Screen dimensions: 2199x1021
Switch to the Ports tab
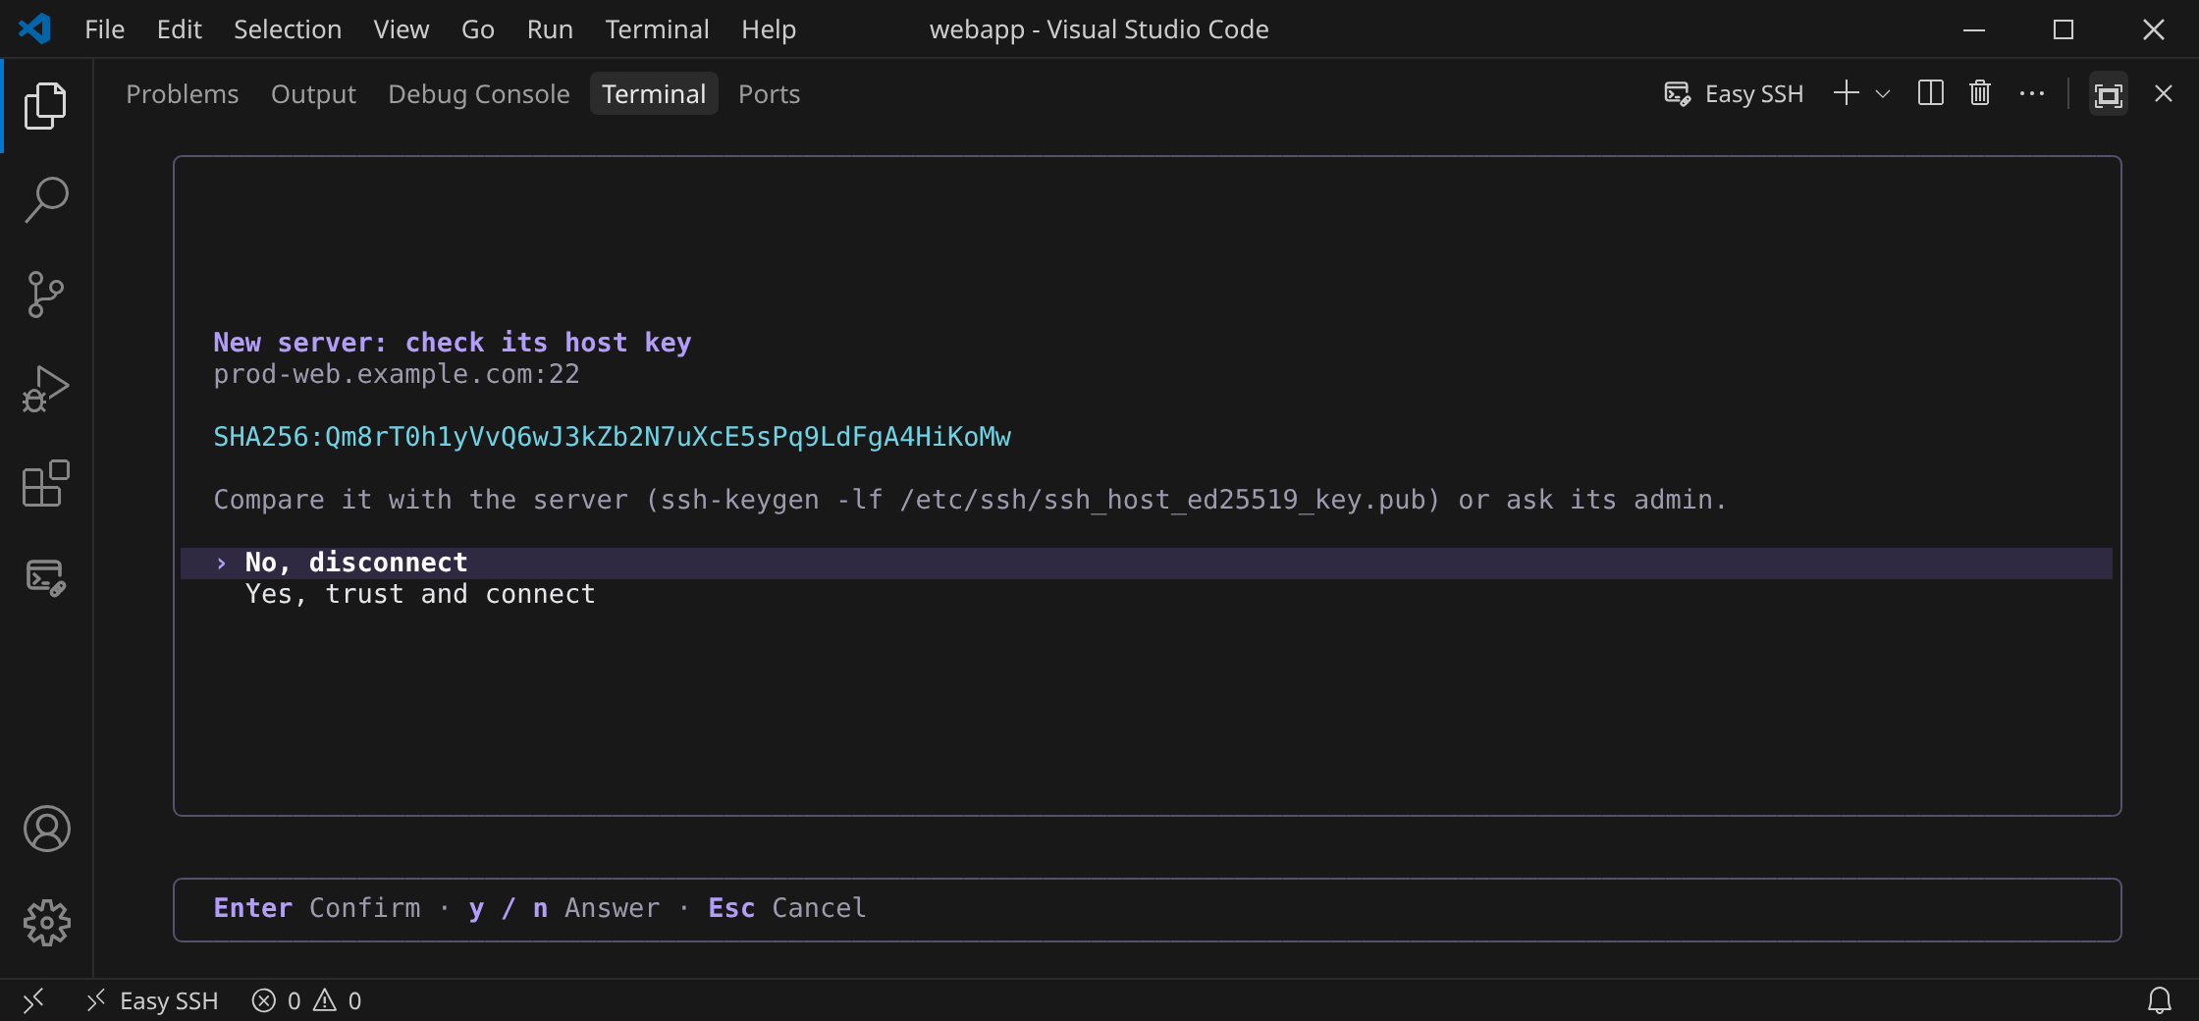(x=769, y=93)
